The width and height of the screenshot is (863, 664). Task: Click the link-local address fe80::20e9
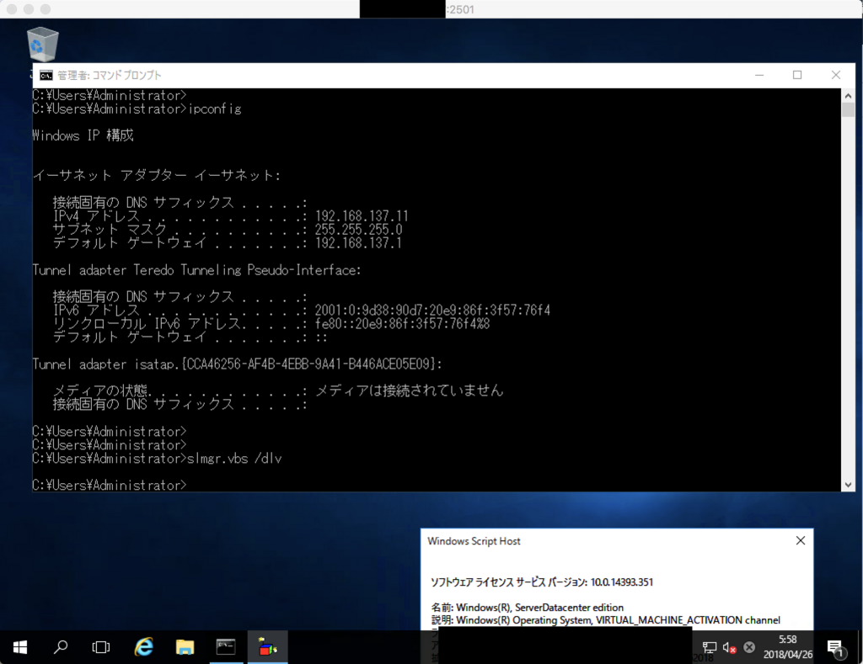[x=402, y=323]
